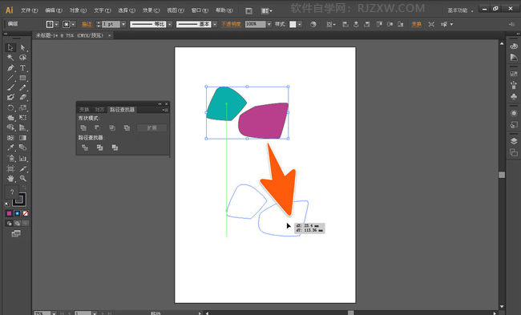Click Unite shape mode in Pathfinder
This screenshot has width=521, height=315.
tap(83, 127)
